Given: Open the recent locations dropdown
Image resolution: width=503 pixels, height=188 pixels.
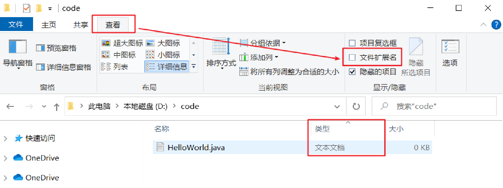Looking at the screenshot, I should point(44,107).
